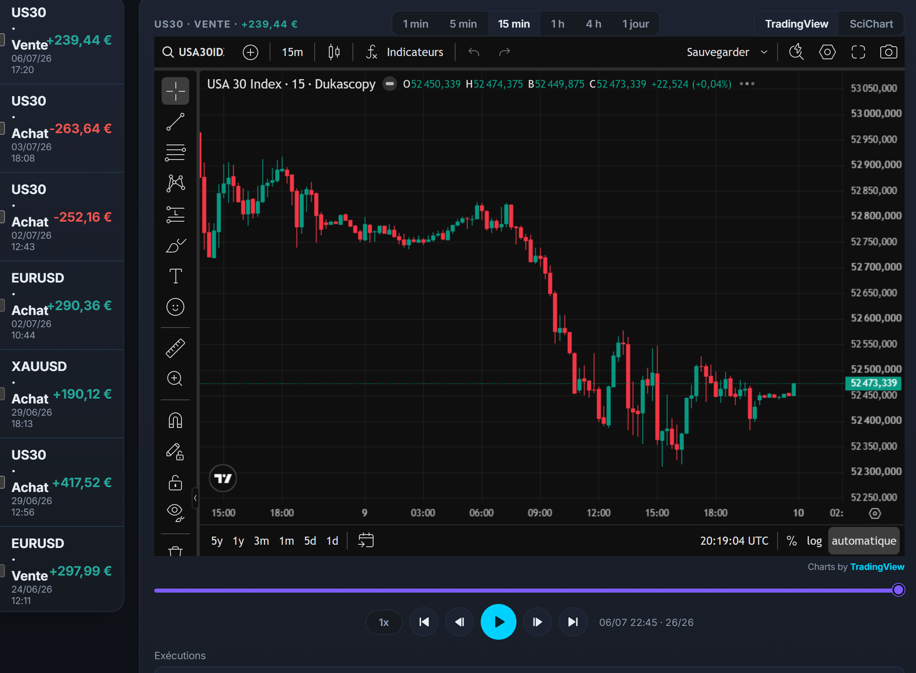Viewport: 916px width, 673px height.
Task: Select the 15 min timeframe tab
Action: (514, 24)
